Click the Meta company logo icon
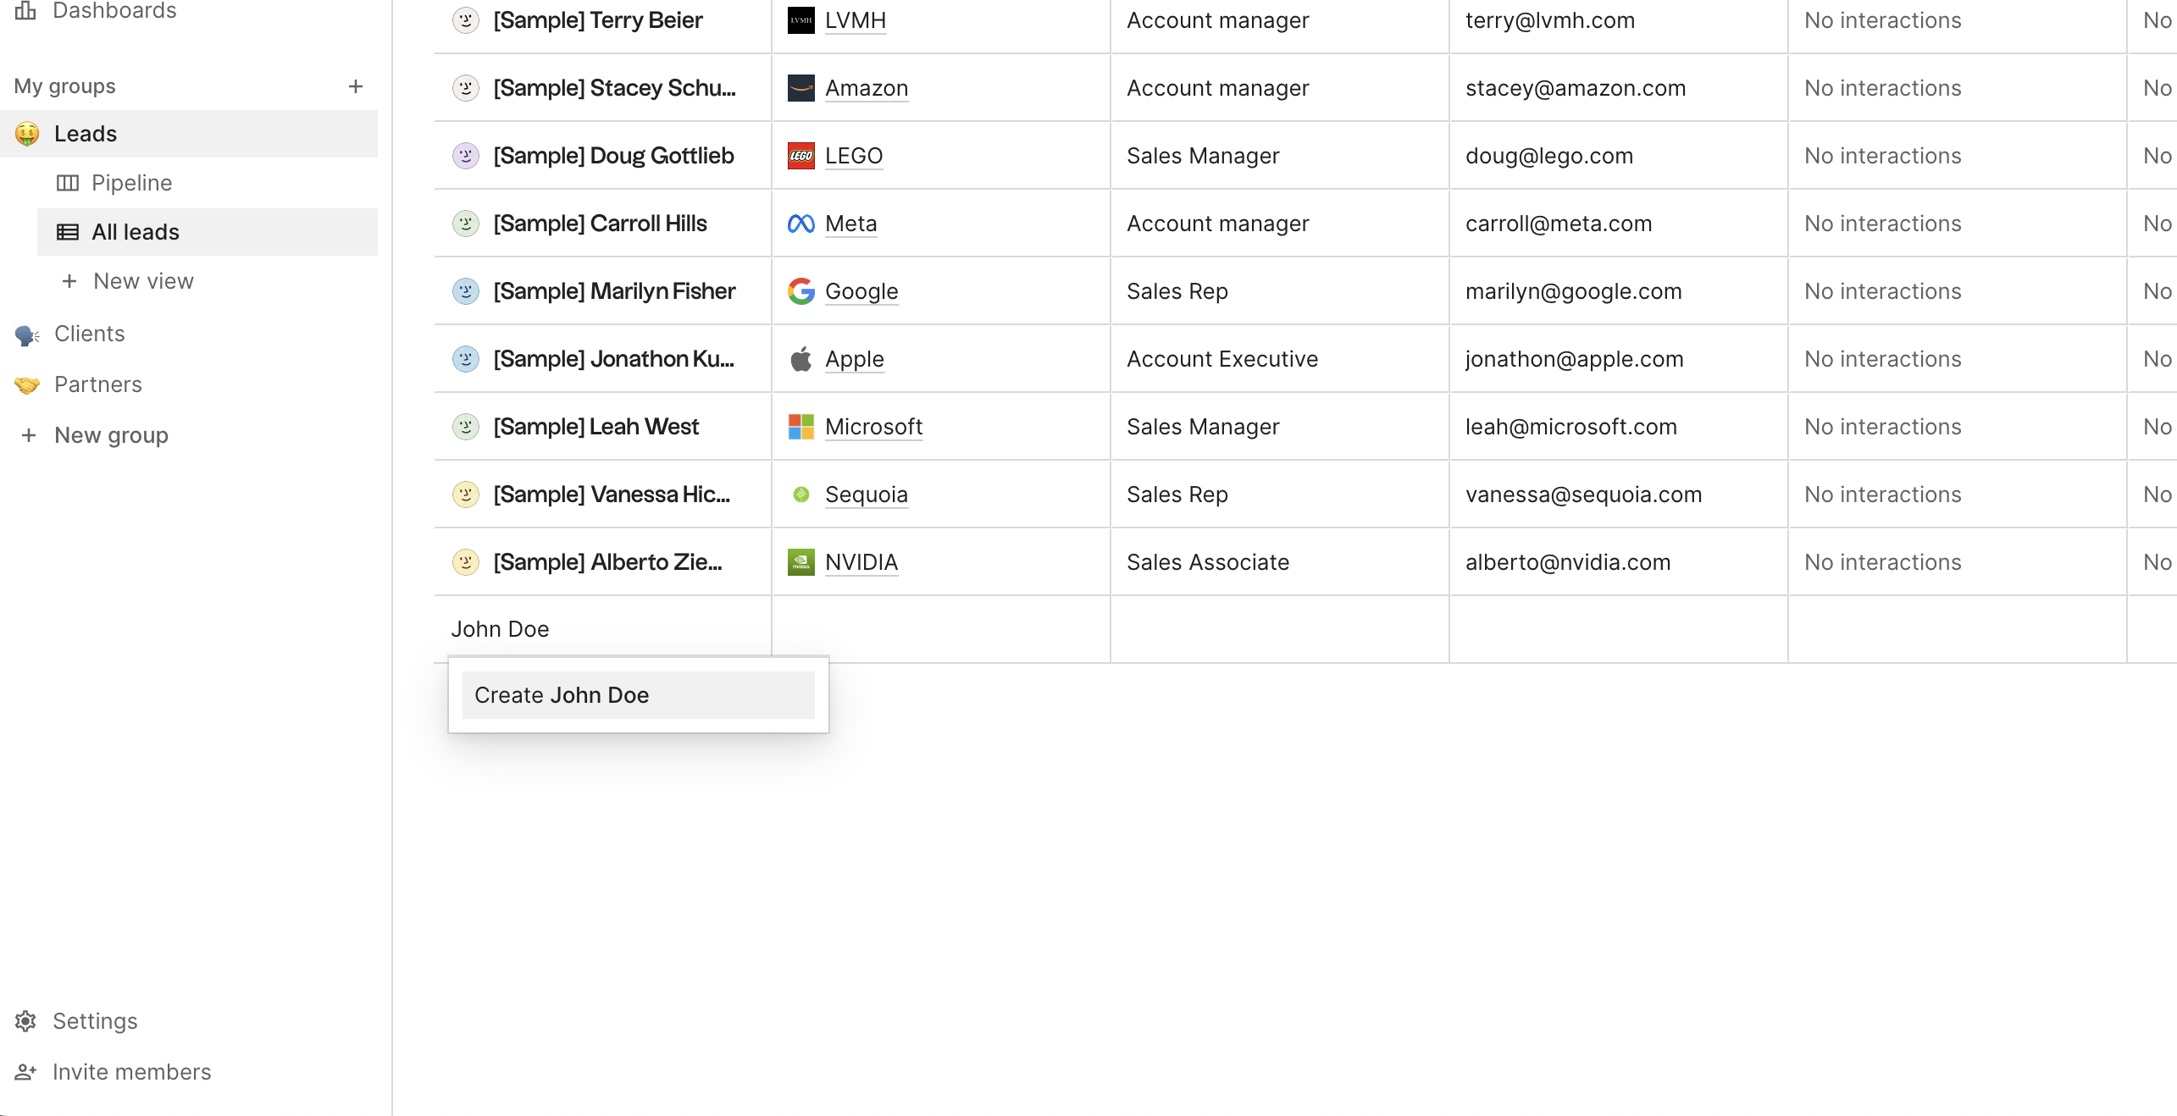The image size is (2177, 1116). (800, 224)
